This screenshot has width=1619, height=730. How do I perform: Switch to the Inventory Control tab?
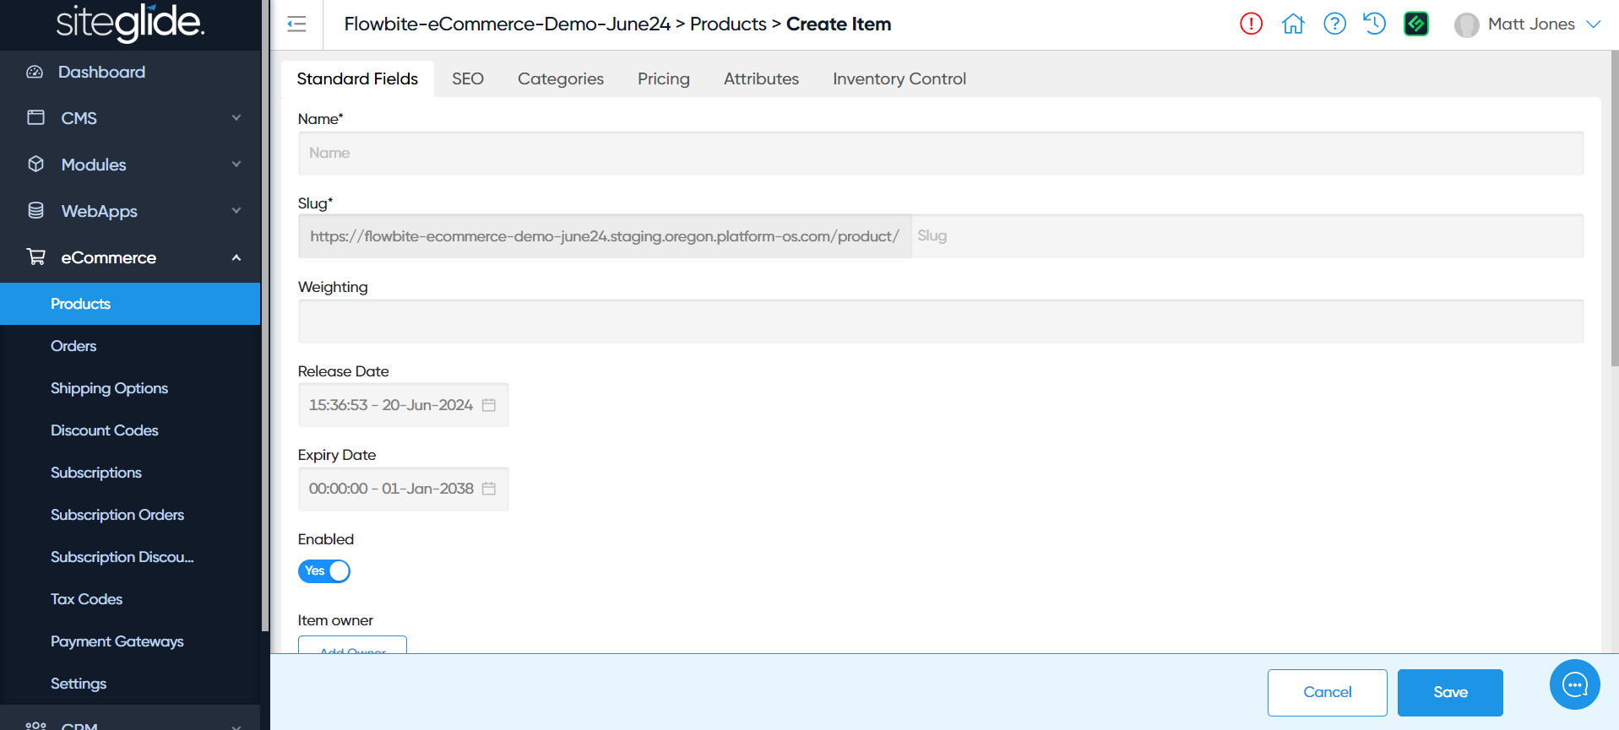coord(899,78)
